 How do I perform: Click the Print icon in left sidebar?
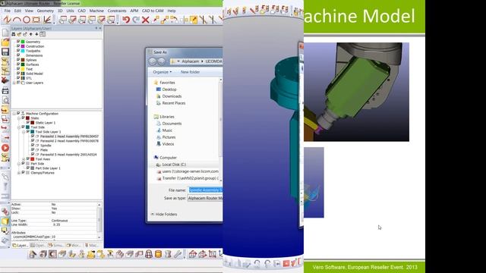pyautogui.click(x=5, y=90)
